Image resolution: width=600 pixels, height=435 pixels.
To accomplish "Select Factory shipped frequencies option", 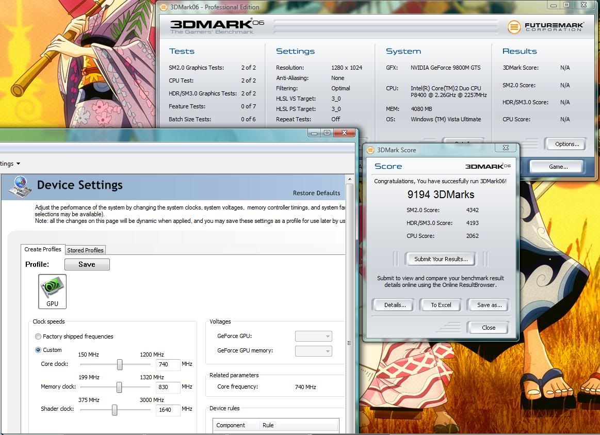I will coord(38,336).
